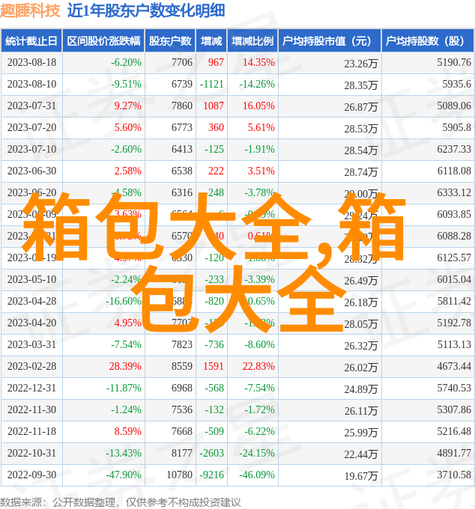Click the 2022-11-18 date cell

(x=31, y=432)
